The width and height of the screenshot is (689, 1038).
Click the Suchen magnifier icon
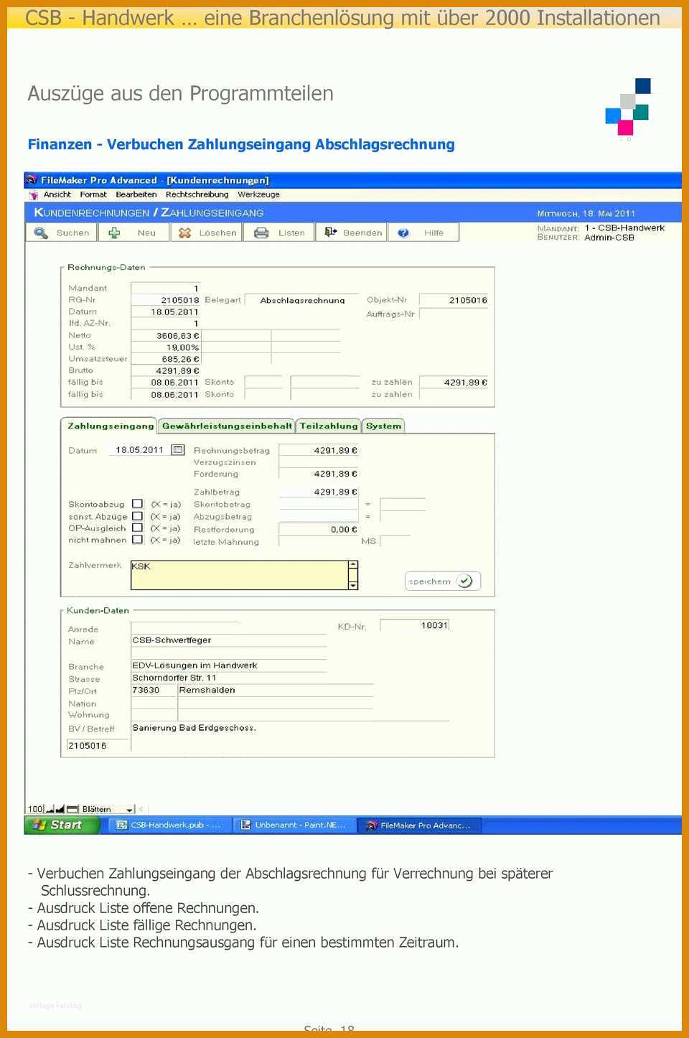(41, 233)
